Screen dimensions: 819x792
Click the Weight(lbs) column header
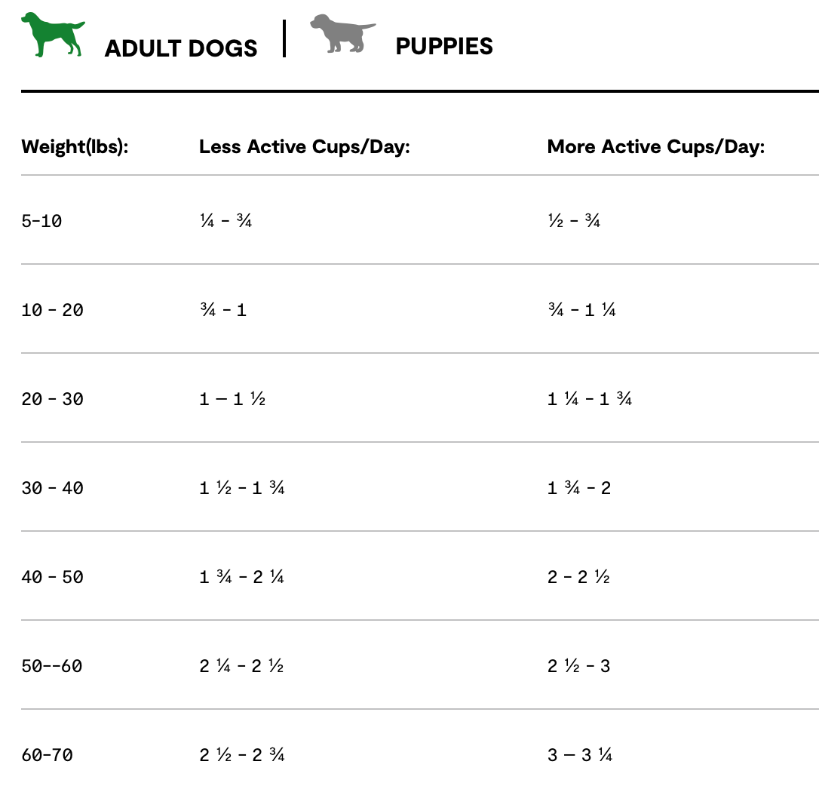pyautogui.click(x=75, y=146)
